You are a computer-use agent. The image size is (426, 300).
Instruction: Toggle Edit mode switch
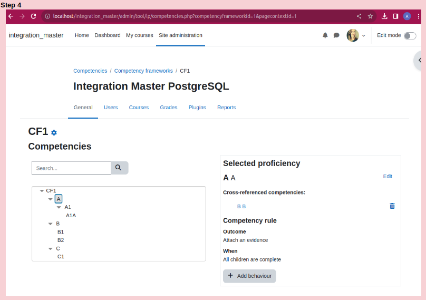[x=410, y=36]
